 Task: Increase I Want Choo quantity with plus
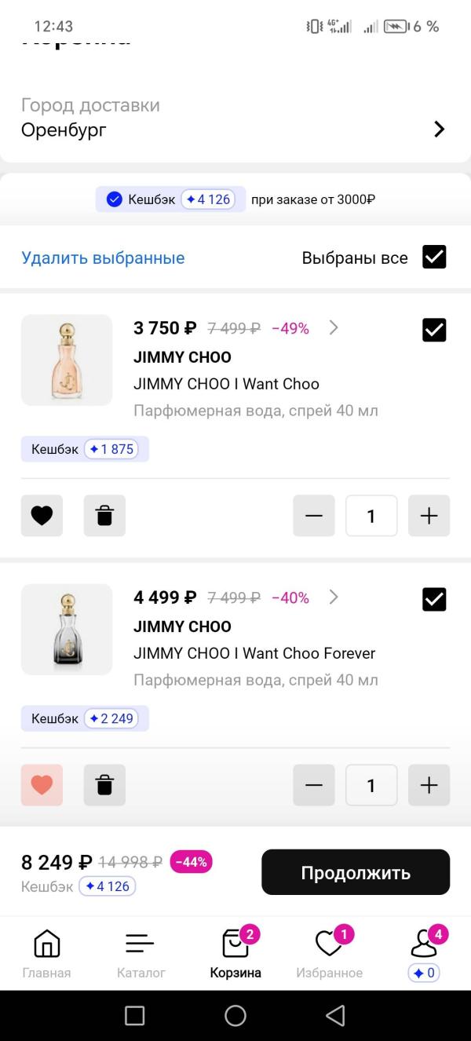pyautogui.click(x=429, y=516)
